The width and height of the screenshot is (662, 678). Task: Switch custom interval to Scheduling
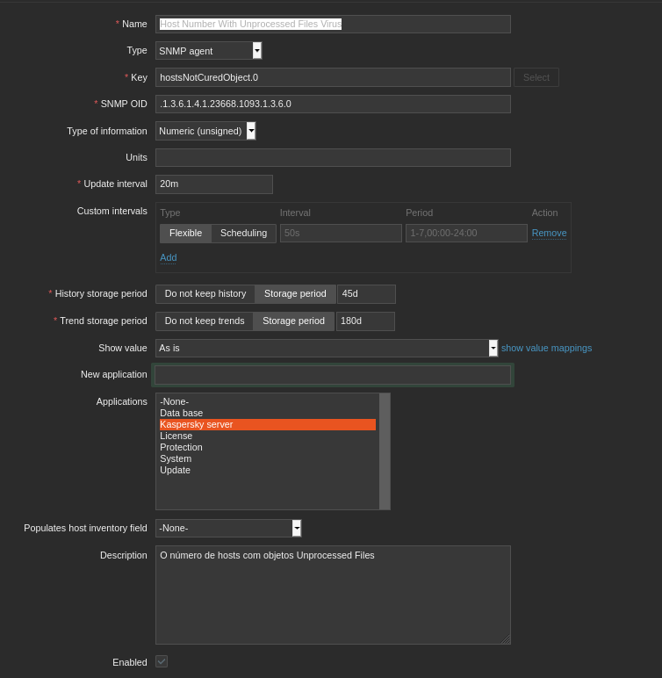(x=243, y=234)
